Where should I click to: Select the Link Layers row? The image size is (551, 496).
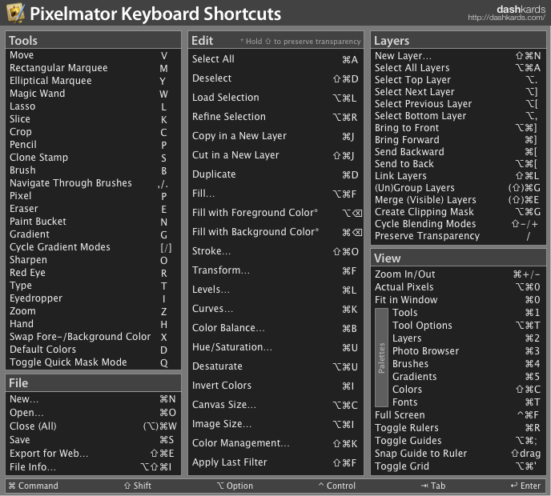tap(458, 176)
